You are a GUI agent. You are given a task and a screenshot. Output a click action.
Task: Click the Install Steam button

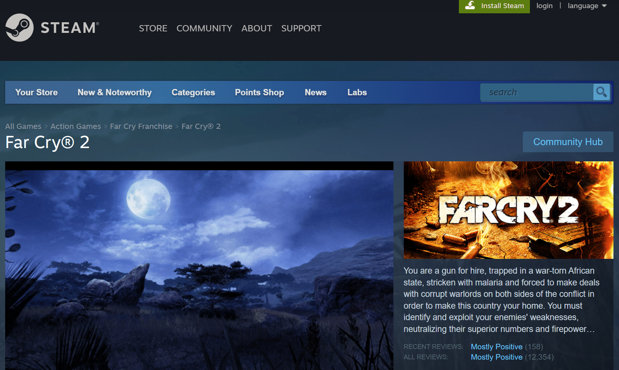pos(494,6)
